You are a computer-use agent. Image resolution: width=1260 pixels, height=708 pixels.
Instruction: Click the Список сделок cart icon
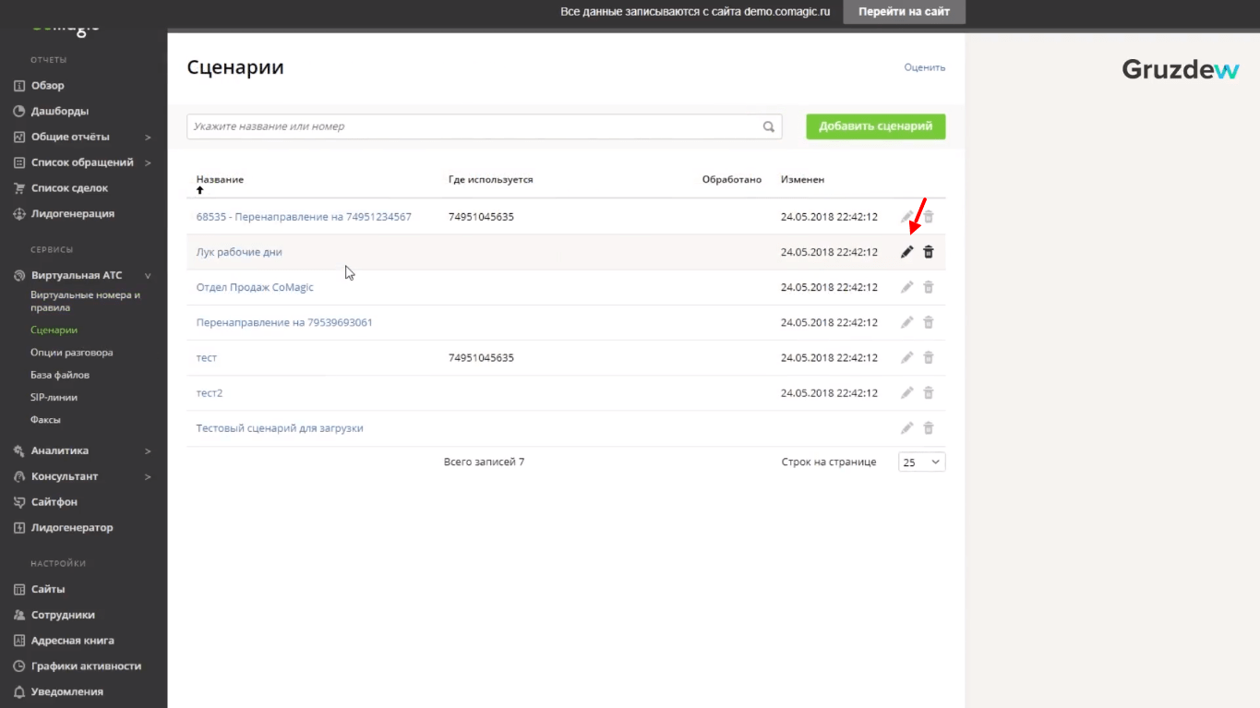(x=19, y=188)
